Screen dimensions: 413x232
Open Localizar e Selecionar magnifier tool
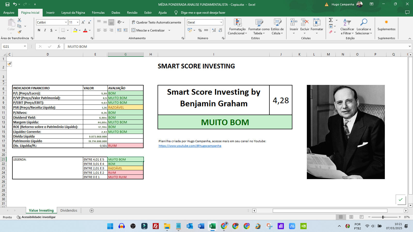pyautogui.click(x=363, y=23)
